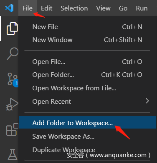The image size is (157, 163).
Task: Open the Go menu
Action: (123, 8)
